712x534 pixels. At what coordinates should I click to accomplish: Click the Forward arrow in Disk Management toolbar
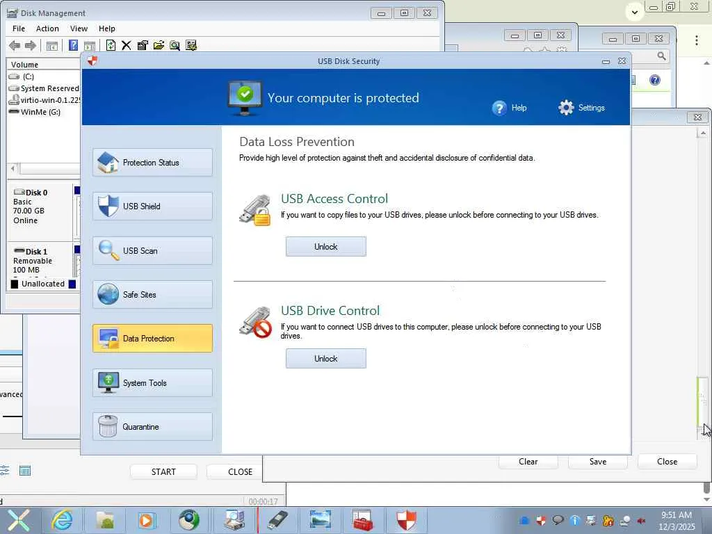(31, 45)
